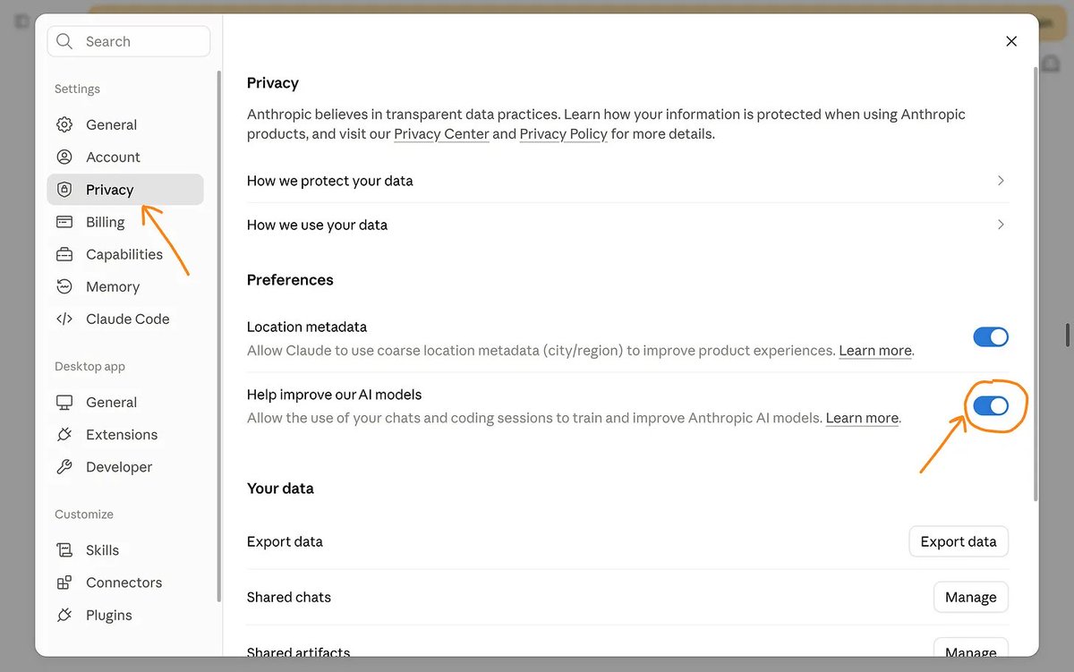The height and width of the screenshot is (672, 1074).
Task: Click the 'How we use your data' text
Action: pos(317,225)
